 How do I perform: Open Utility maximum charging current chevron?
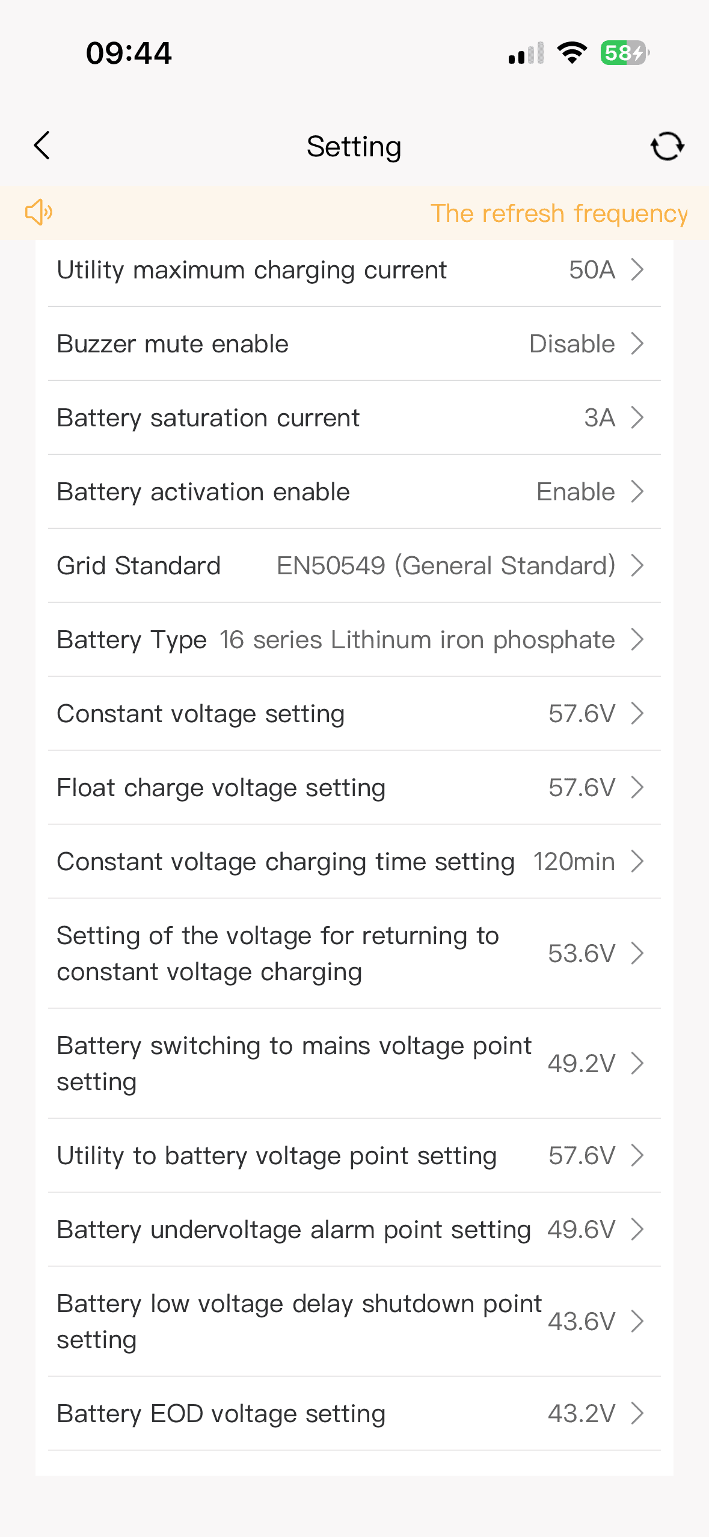pyautogui.click(x=637, y=270)
